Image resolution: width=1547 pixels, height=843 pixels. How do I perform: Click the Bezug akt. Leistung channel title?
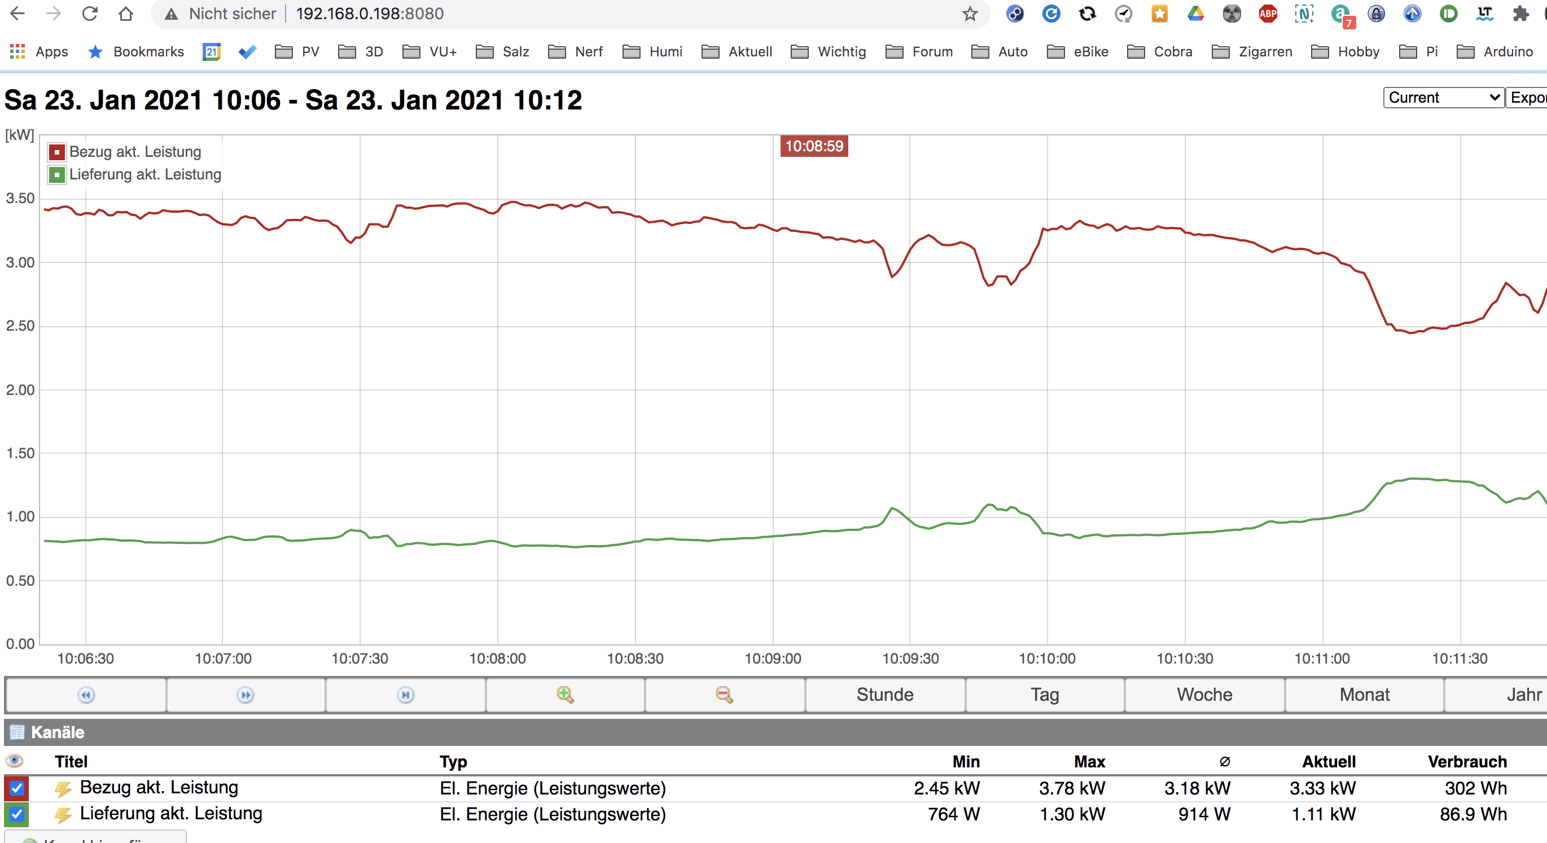(x=159, y=787)
